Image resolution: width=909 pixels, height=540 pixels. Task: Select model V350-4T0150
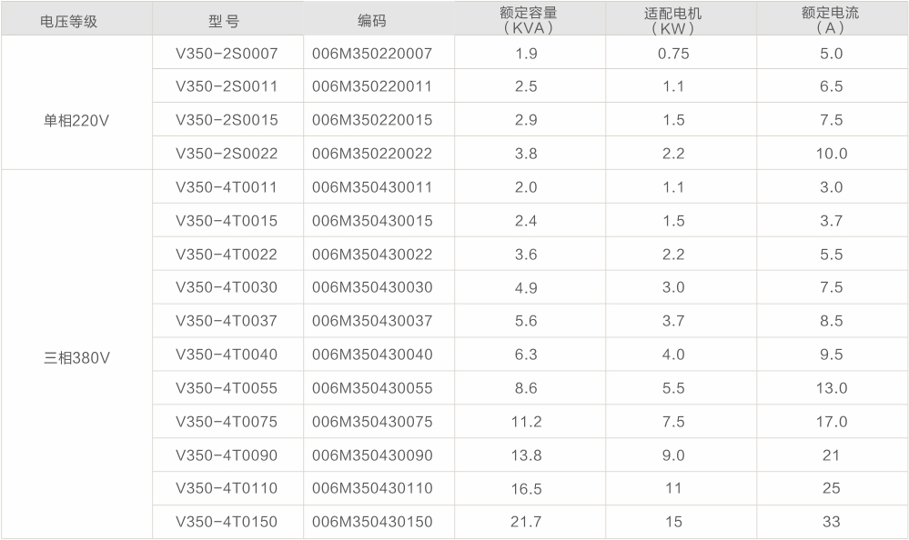pyautogui.click(x=227, y=522)
